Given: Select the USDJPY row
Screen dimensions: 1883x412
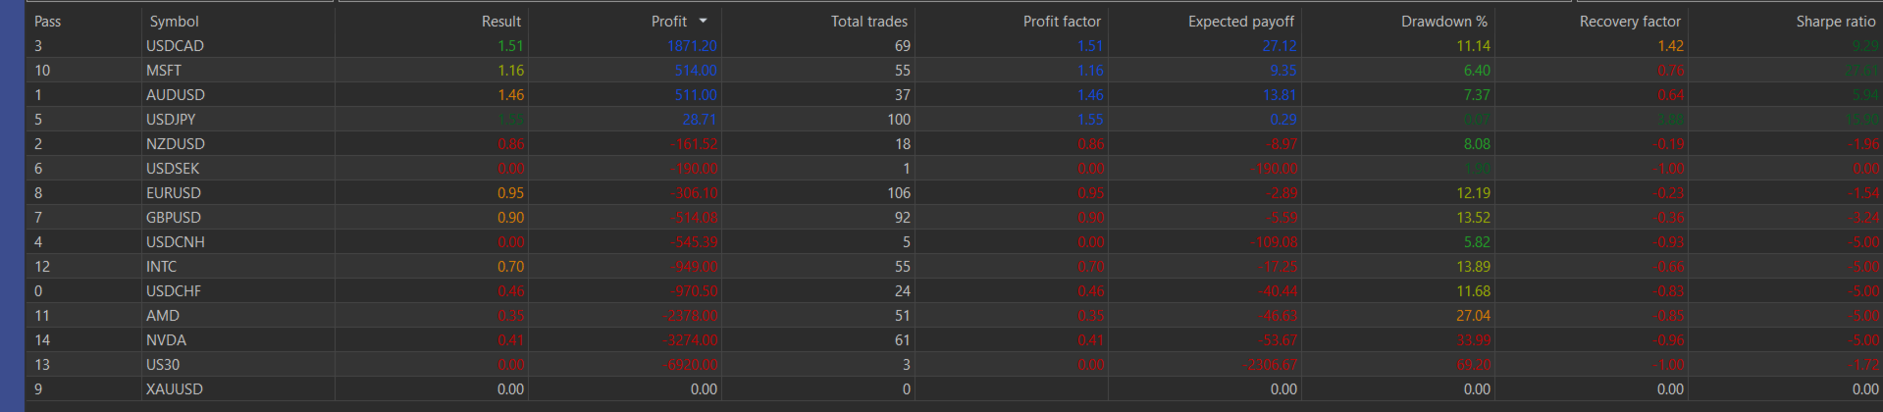Looking at the screenshot, I should point(954,119).
